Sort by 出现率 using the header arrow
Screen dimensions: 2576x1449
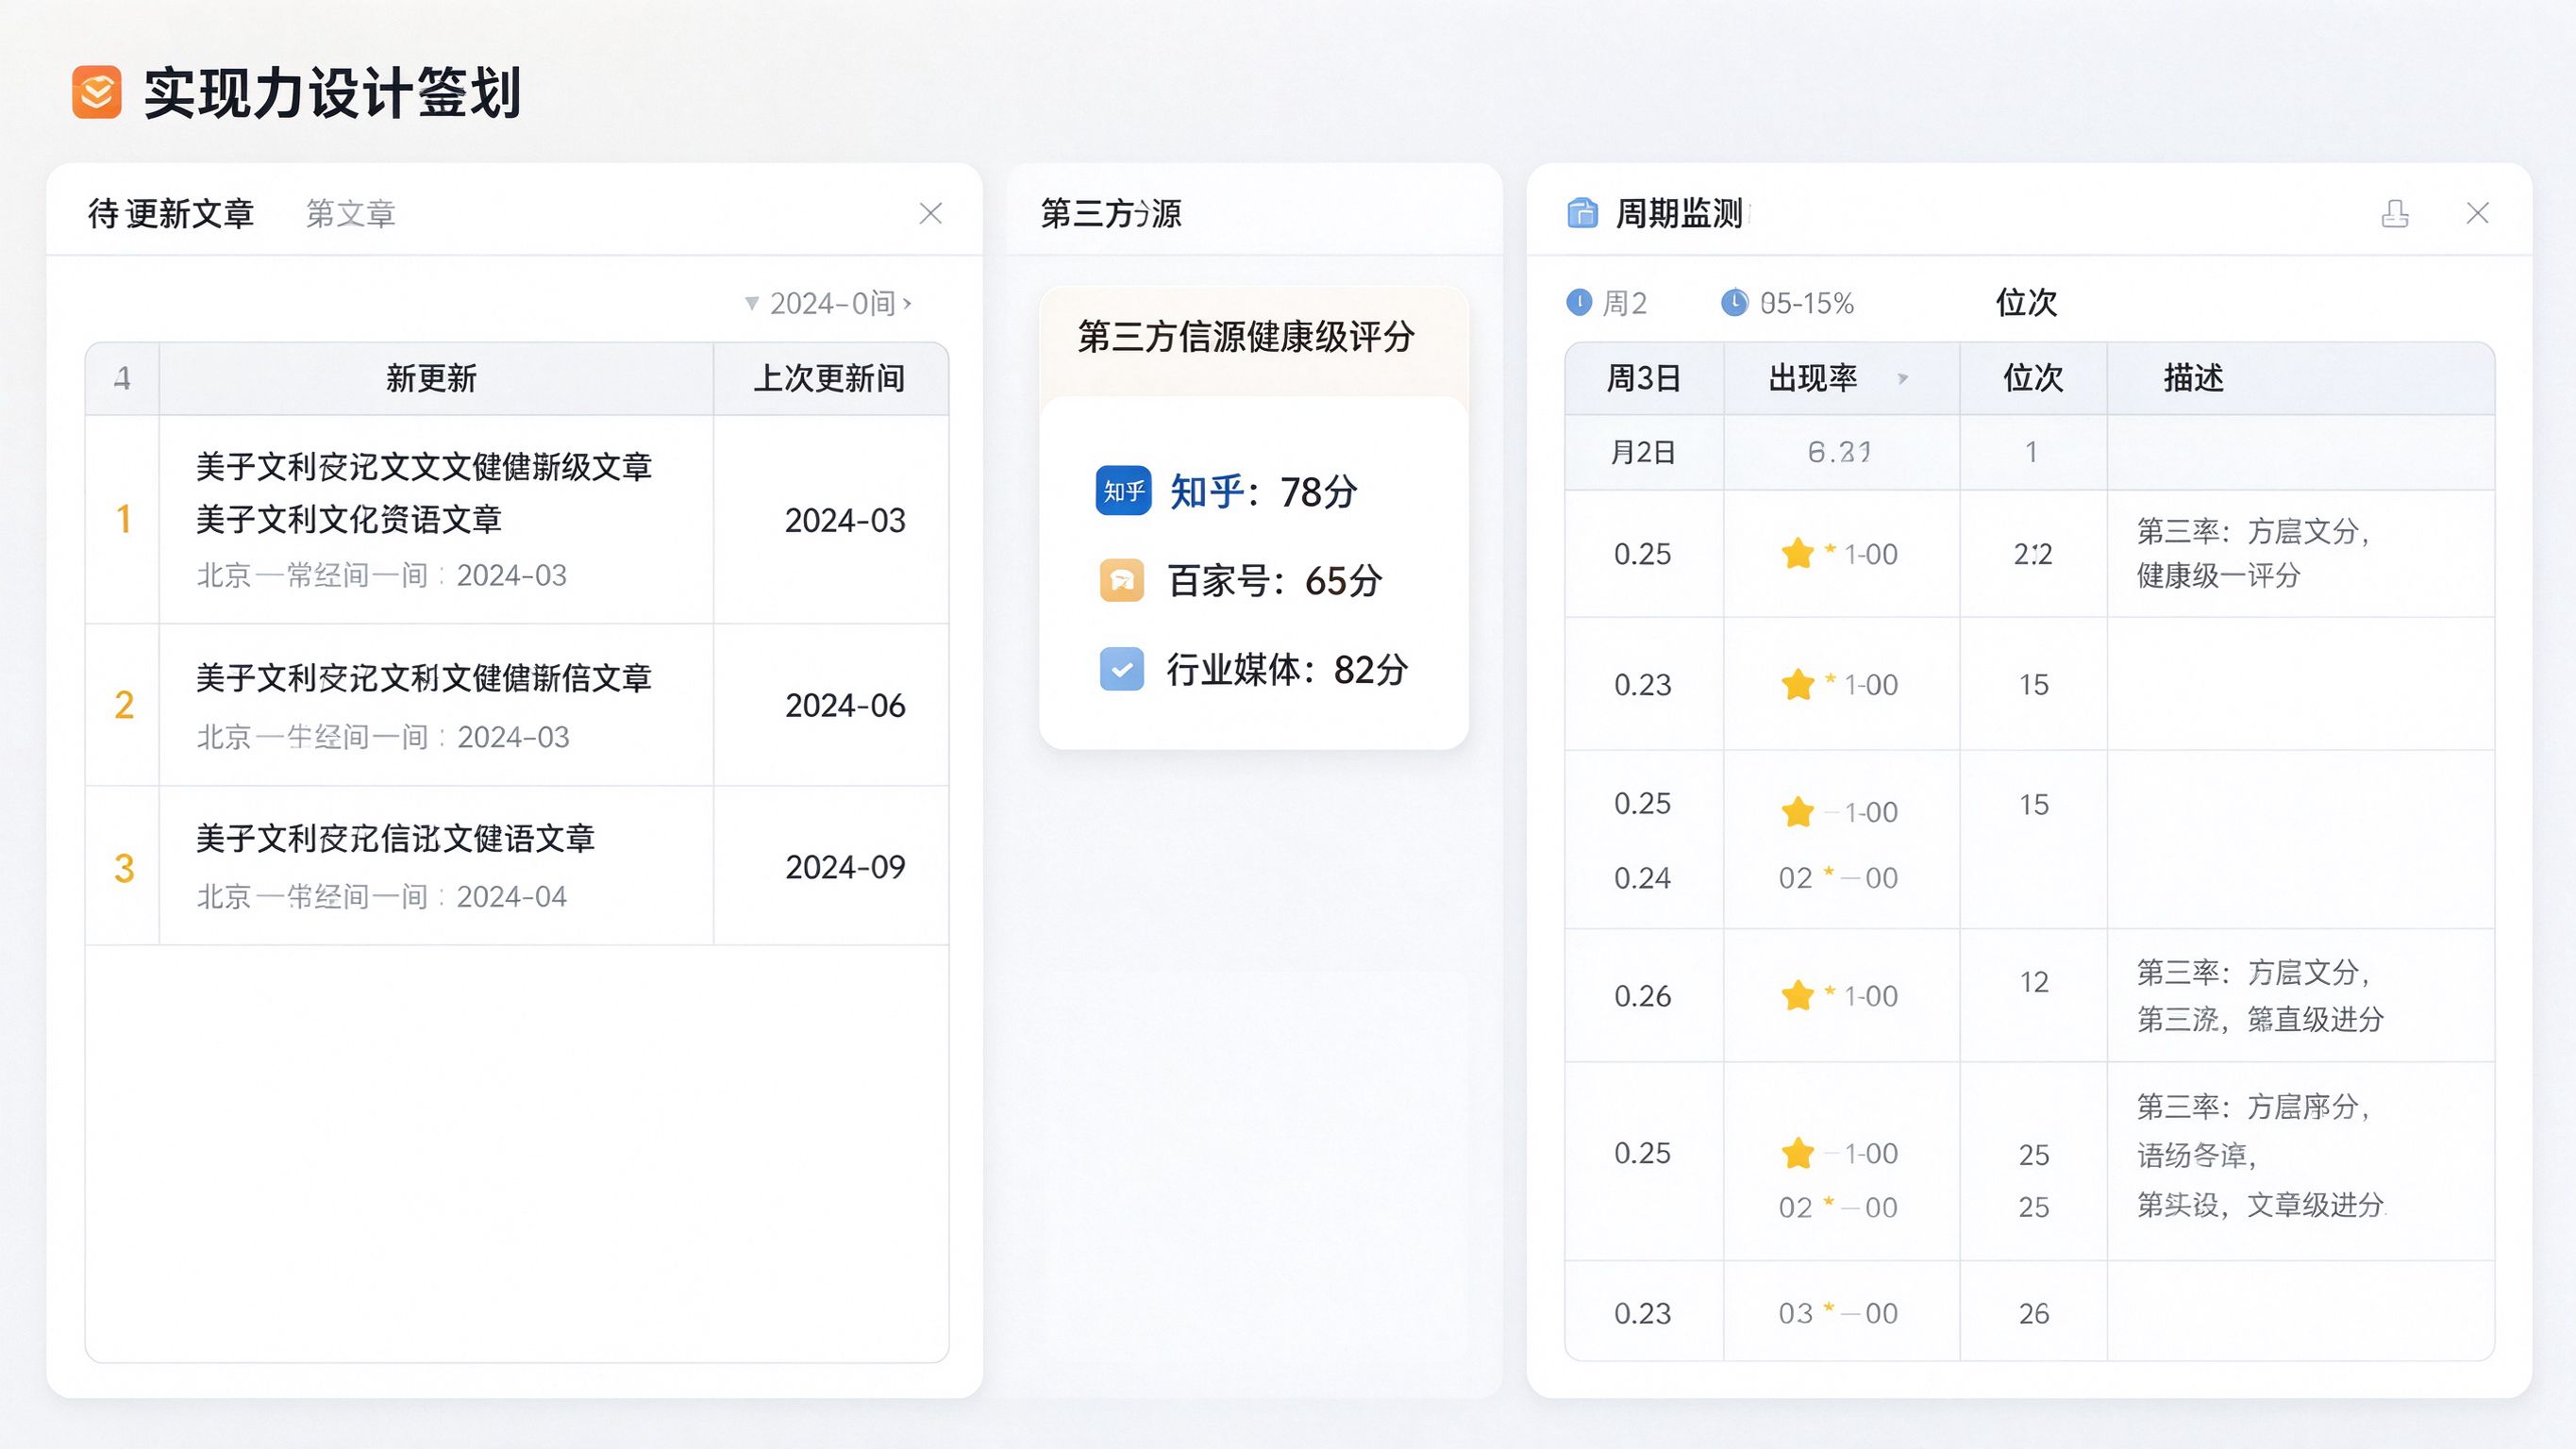[x=1903, y=378]
